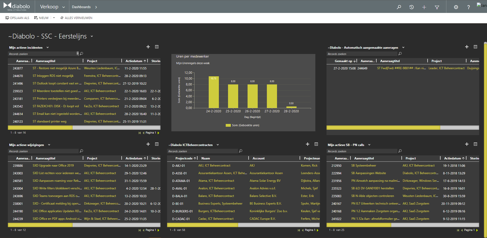This screenshot has height=238, width=487.
Task: Open view selector for Automatisch aangemaakte aanvragen
Action: [x=403, y=47]
